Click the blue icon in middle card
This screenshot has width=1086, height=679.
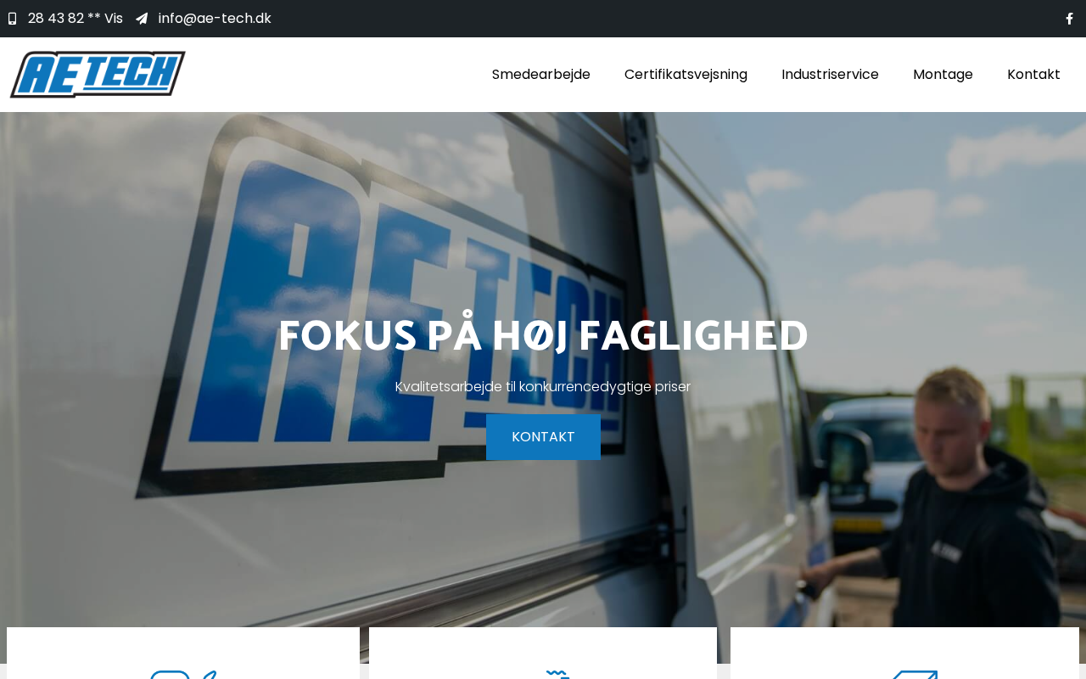tap(557, 674)
